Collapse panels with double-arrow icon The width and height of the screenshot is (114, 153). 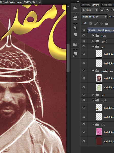click(x=78, y=1)
